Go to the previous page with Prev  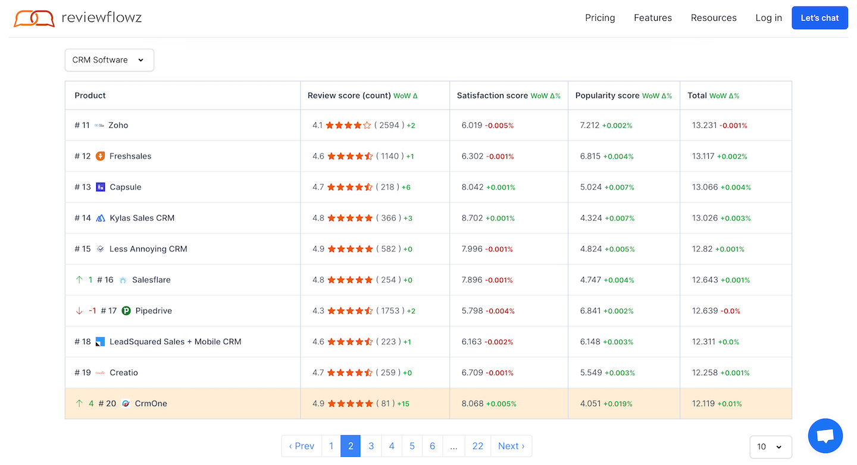click(x=302, y=446)
